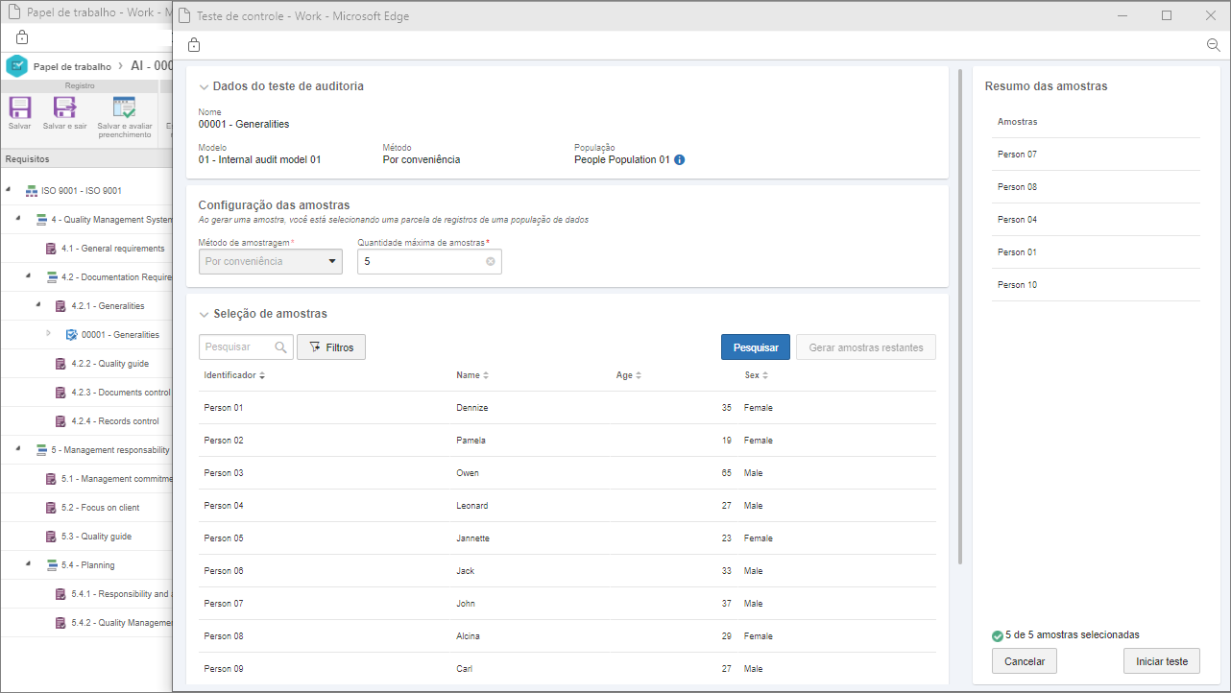Sort by the Age column header
This screenshot has width=1231, height=693.
[x=629, y=375]
